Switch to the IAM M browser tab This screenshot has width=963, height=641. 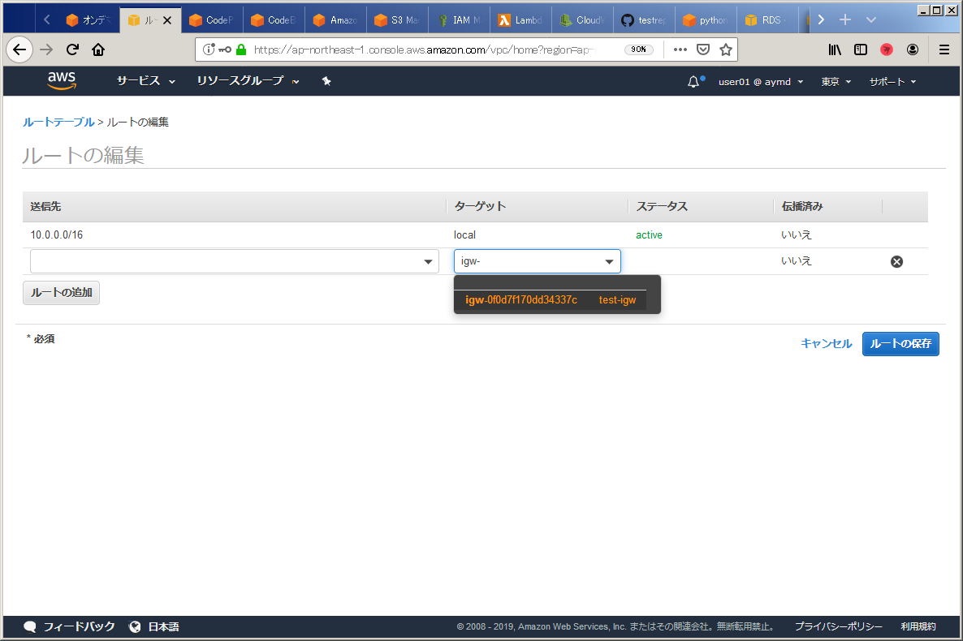coord(459,20)
